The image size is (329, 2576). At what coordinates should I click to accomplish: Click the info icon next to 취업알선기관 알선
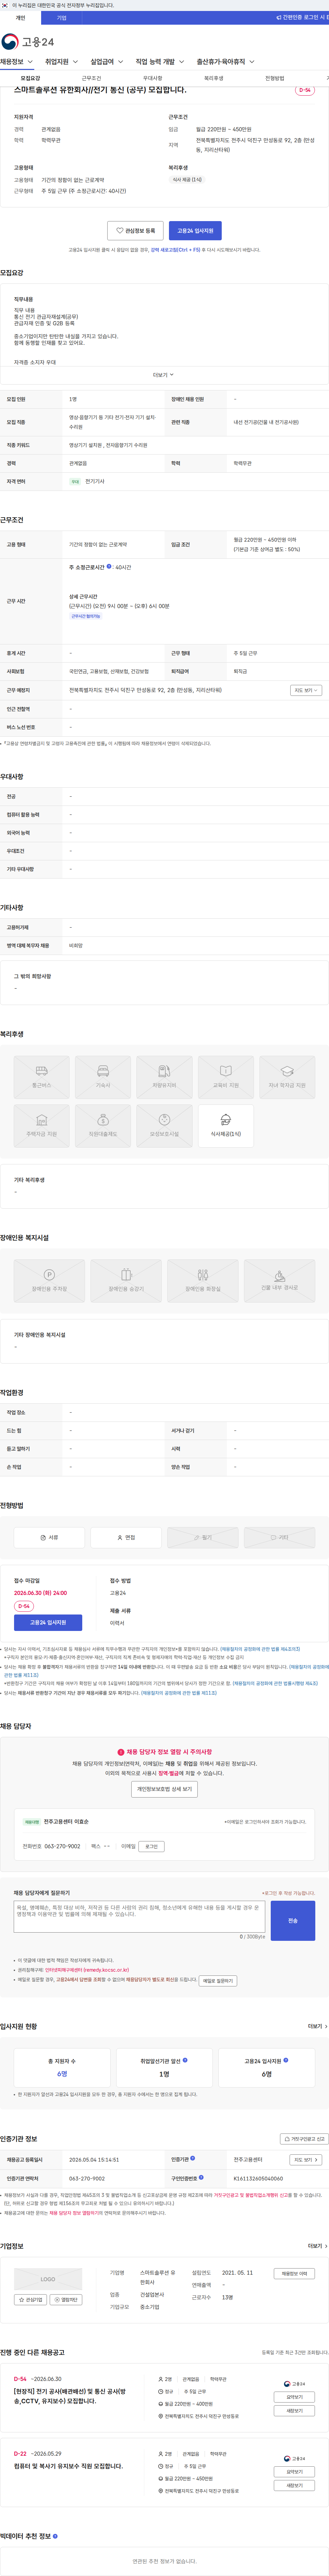tap(185, 2060)
